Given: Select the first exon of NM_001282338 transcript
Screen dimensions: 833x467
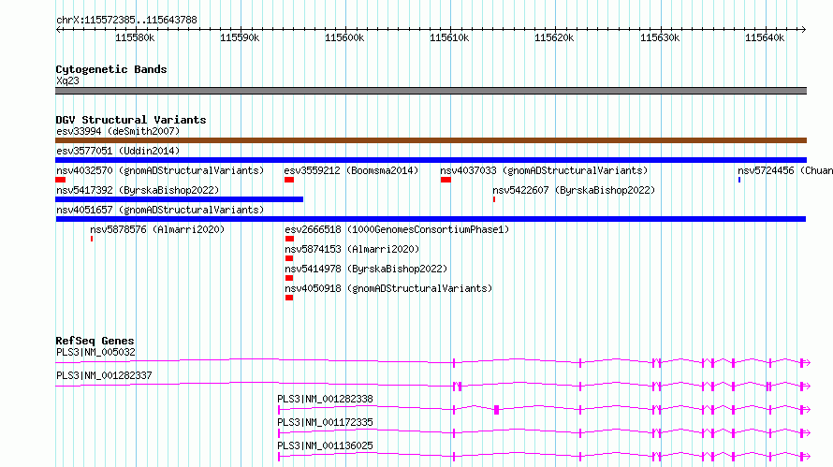Looking at the screenshot, I should click(x=279, y=410).
